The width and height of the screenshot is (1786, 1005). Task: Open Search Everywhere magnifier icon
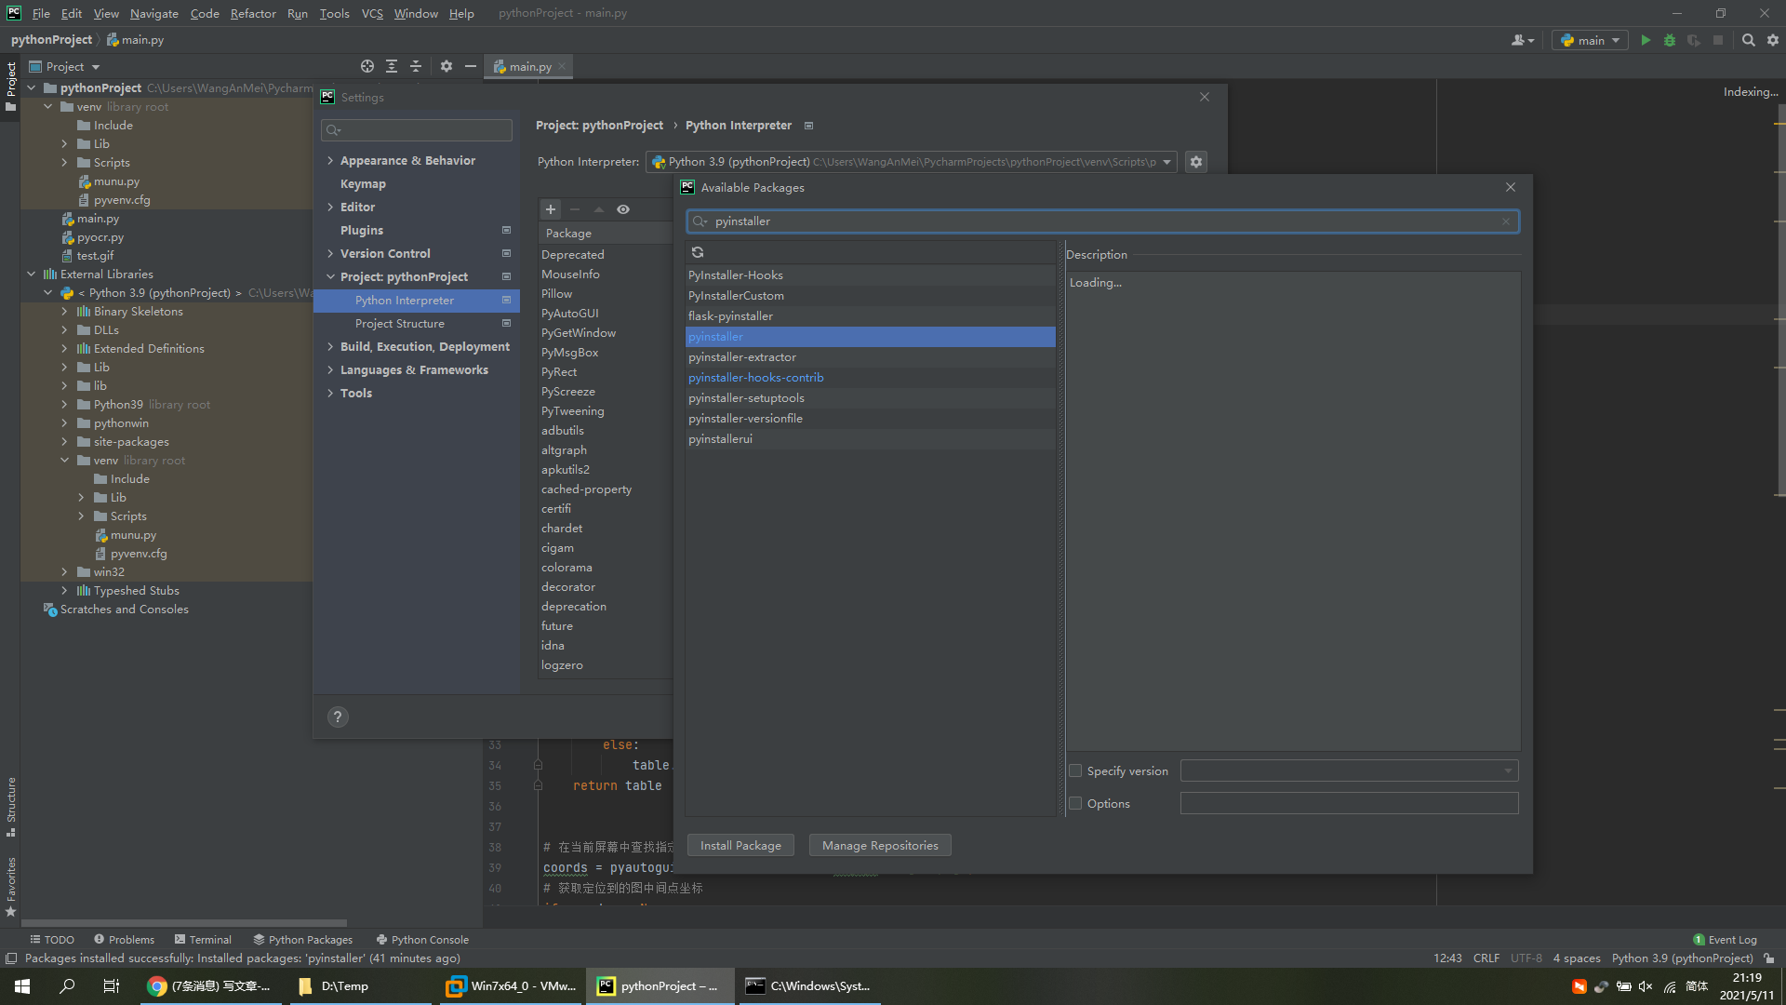[1749, 40]
